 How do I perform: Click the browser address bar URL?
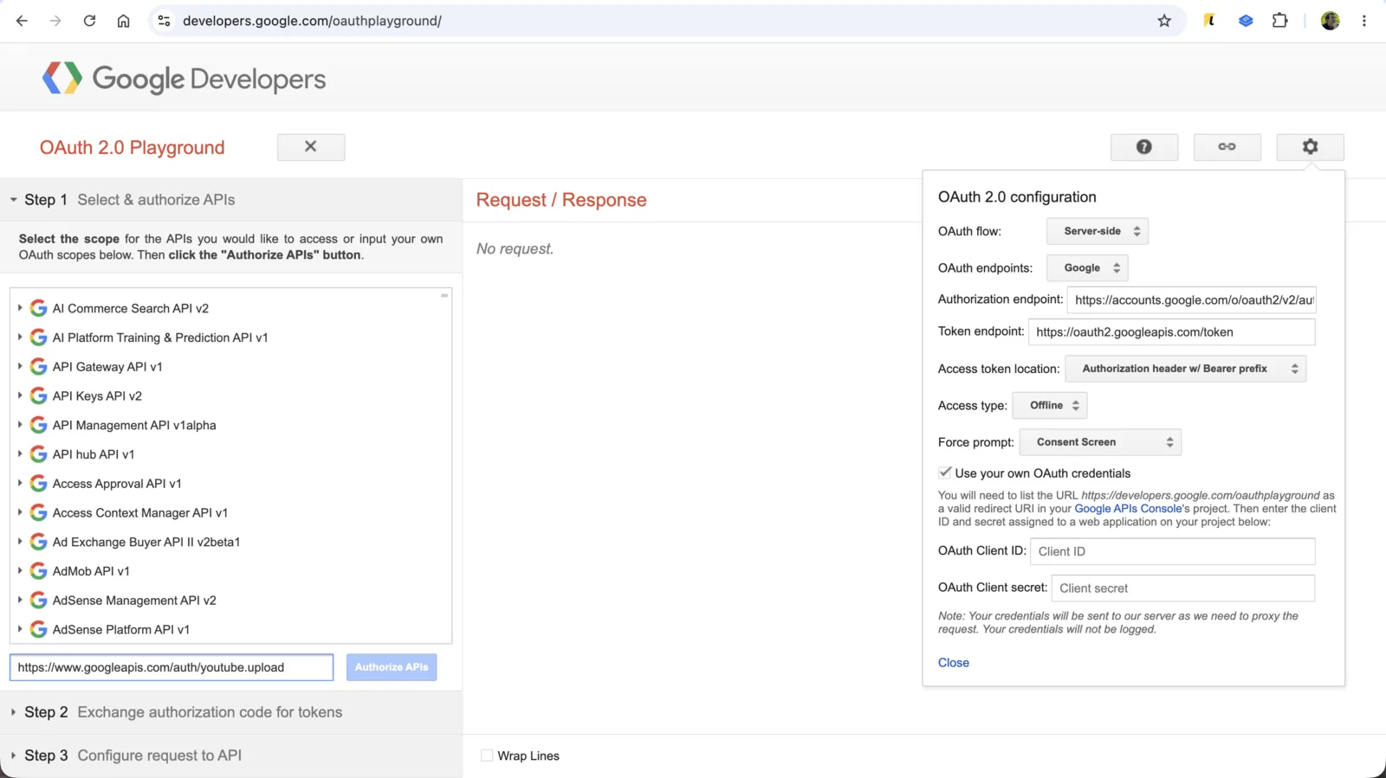[x=313, y=21]
